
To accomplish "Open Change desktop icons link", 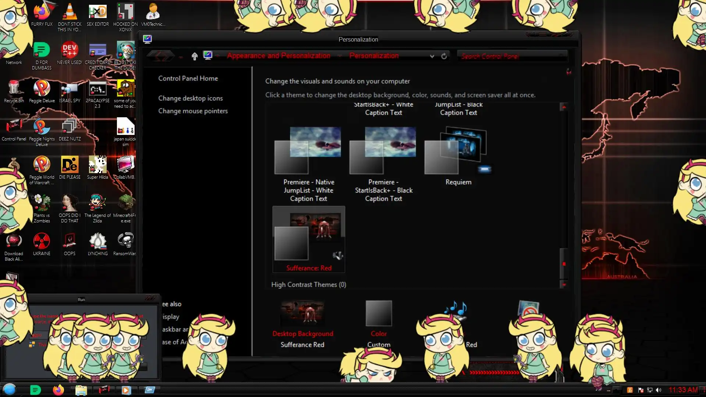I will point(190,98).
